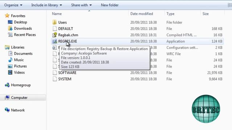232x130 pixels.
Task: Click the Regbak.chm help file icon
Action: click(x=55, y=35)
